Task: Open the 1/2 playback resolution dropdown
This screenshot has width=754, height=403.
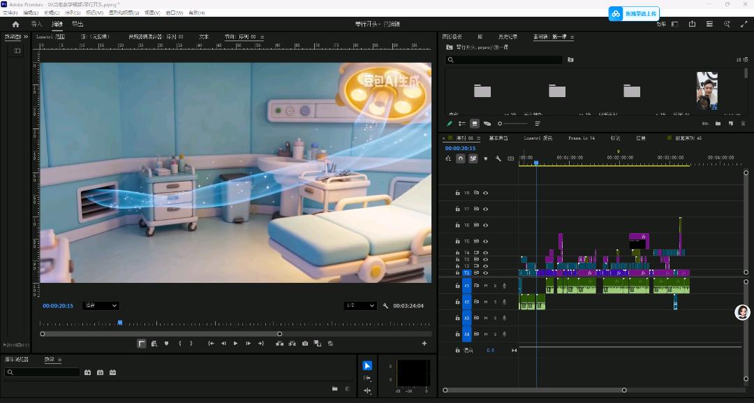Action: [360, 305]
